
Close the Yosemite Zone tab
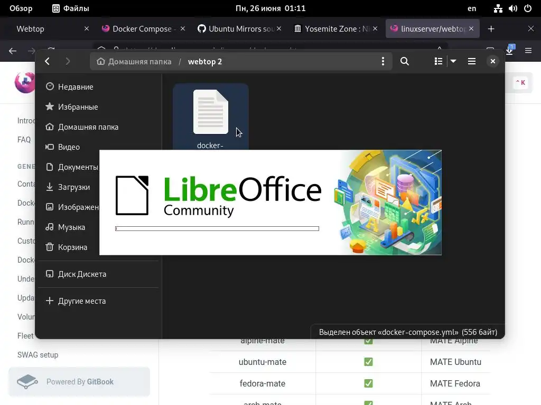click(375, 28)
